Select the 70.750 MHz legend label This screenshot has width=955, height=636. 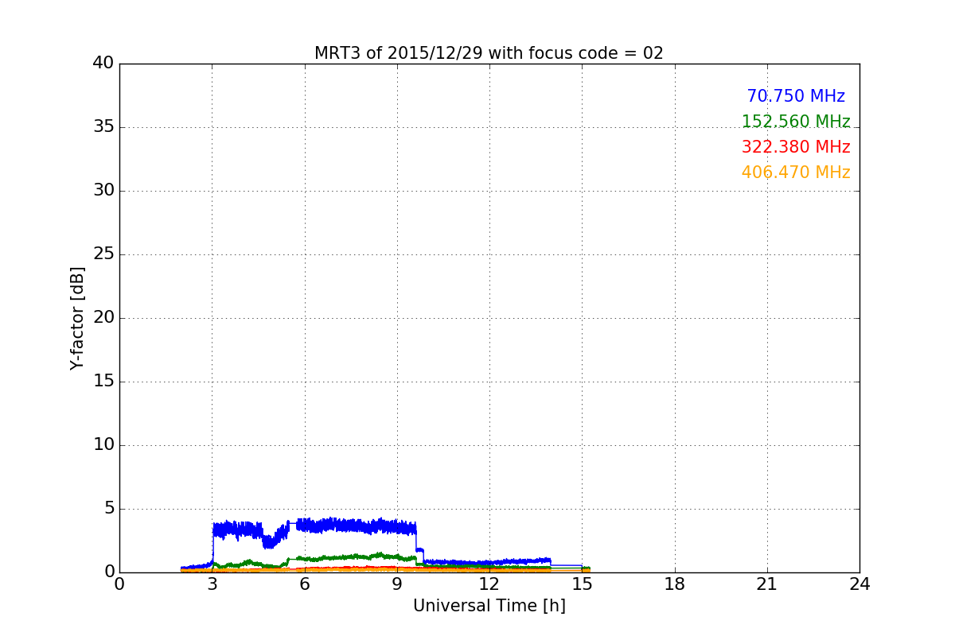pyautogui.click(x=796, y=96)
